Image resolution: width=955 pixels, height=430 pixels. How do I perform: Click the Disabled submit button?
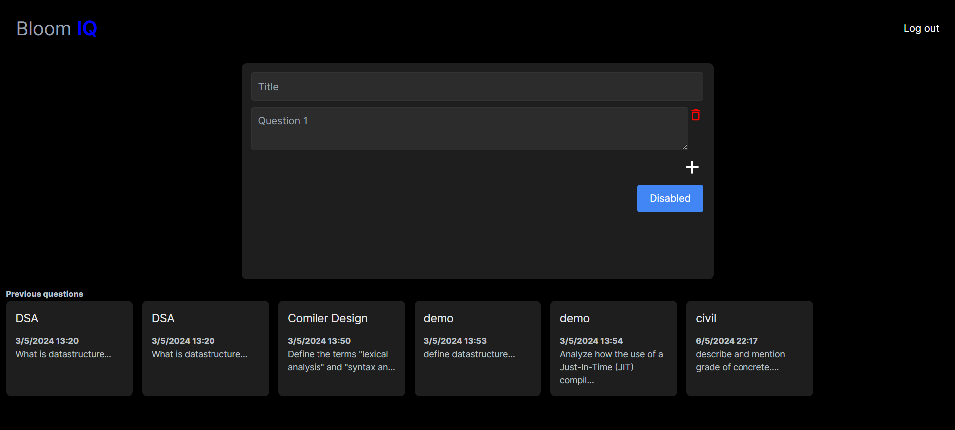coord(670,198)
